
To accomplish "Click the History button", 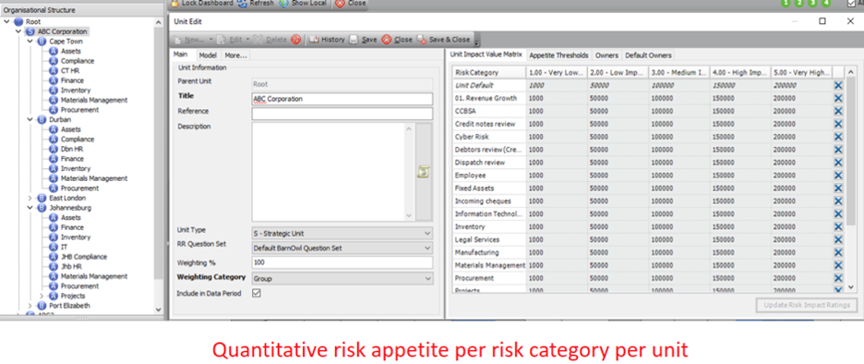I will pos(327,40).
